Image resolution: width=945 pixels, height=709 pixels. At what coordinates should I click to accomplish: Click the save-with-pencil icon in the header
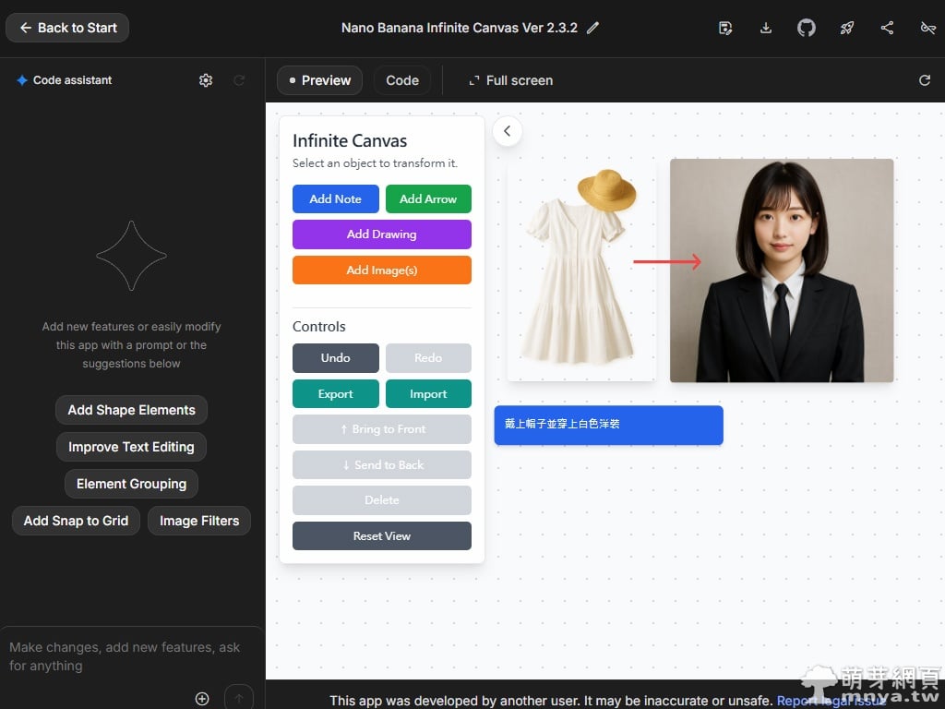[x=725, y=28]
